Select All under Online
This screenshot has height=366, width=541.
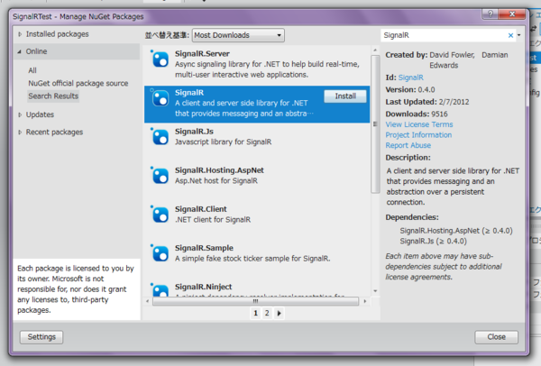click(32, 70)
